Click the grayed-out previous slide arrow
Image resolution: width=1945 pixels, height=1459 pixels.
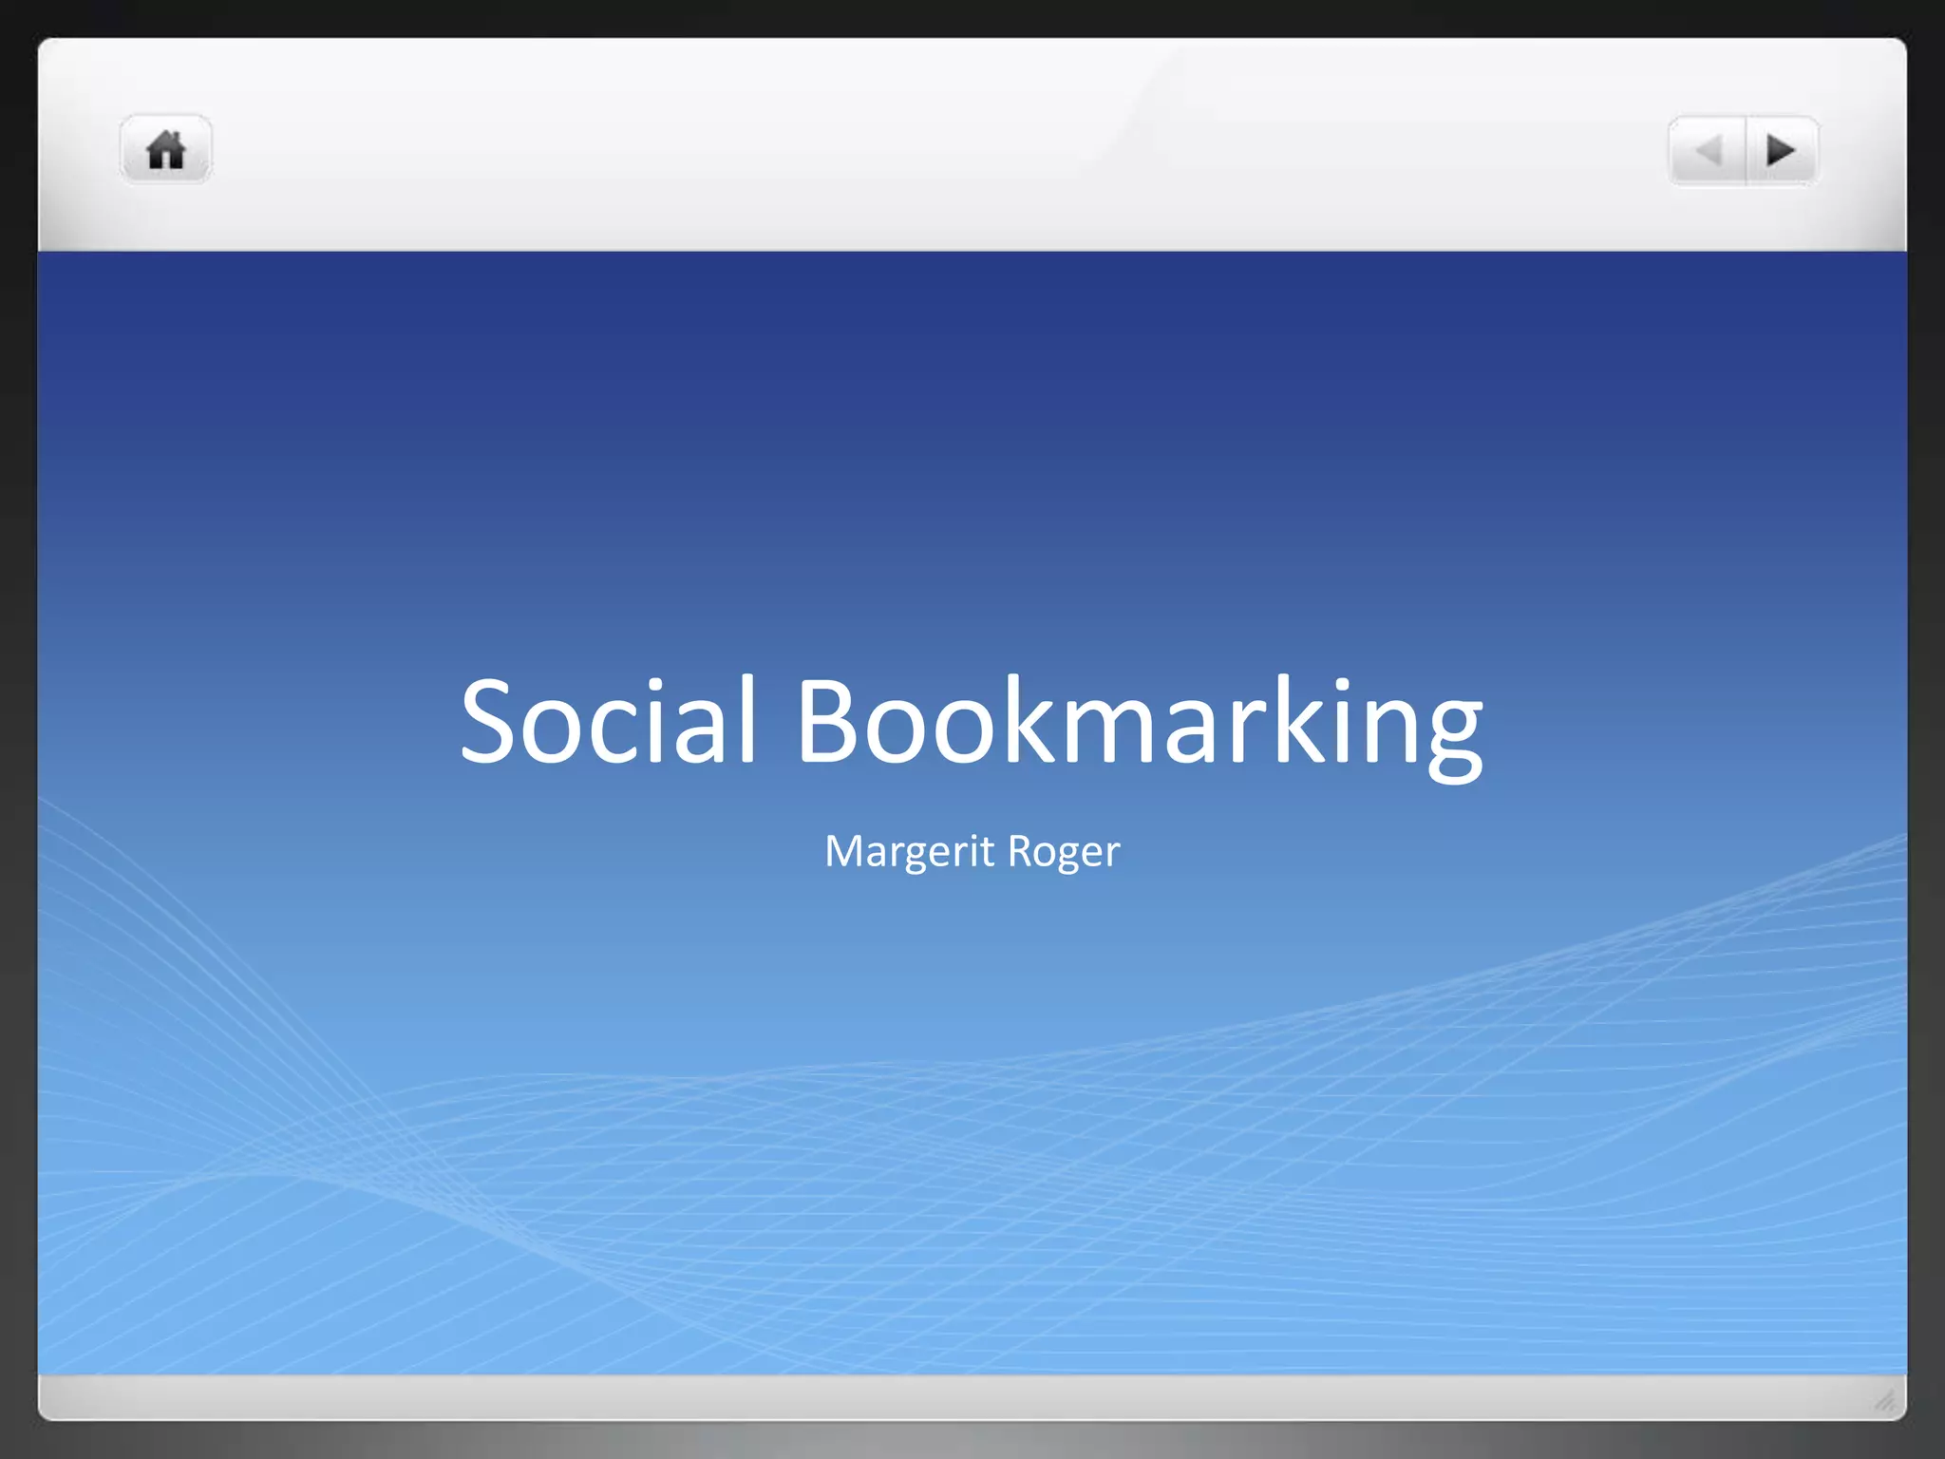pyautogui.click(x=1709, y=150)
